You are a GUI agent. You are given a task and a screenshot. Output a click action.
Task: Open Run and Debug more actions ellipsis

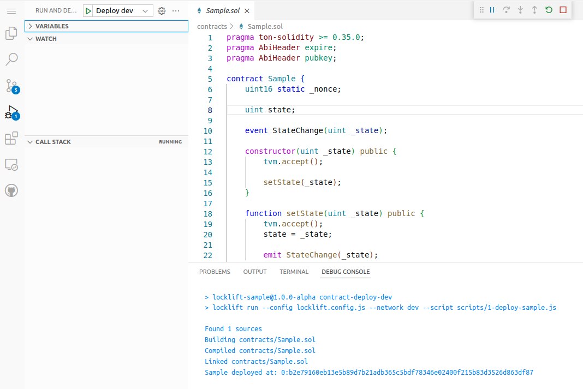(x=176, y=11)
